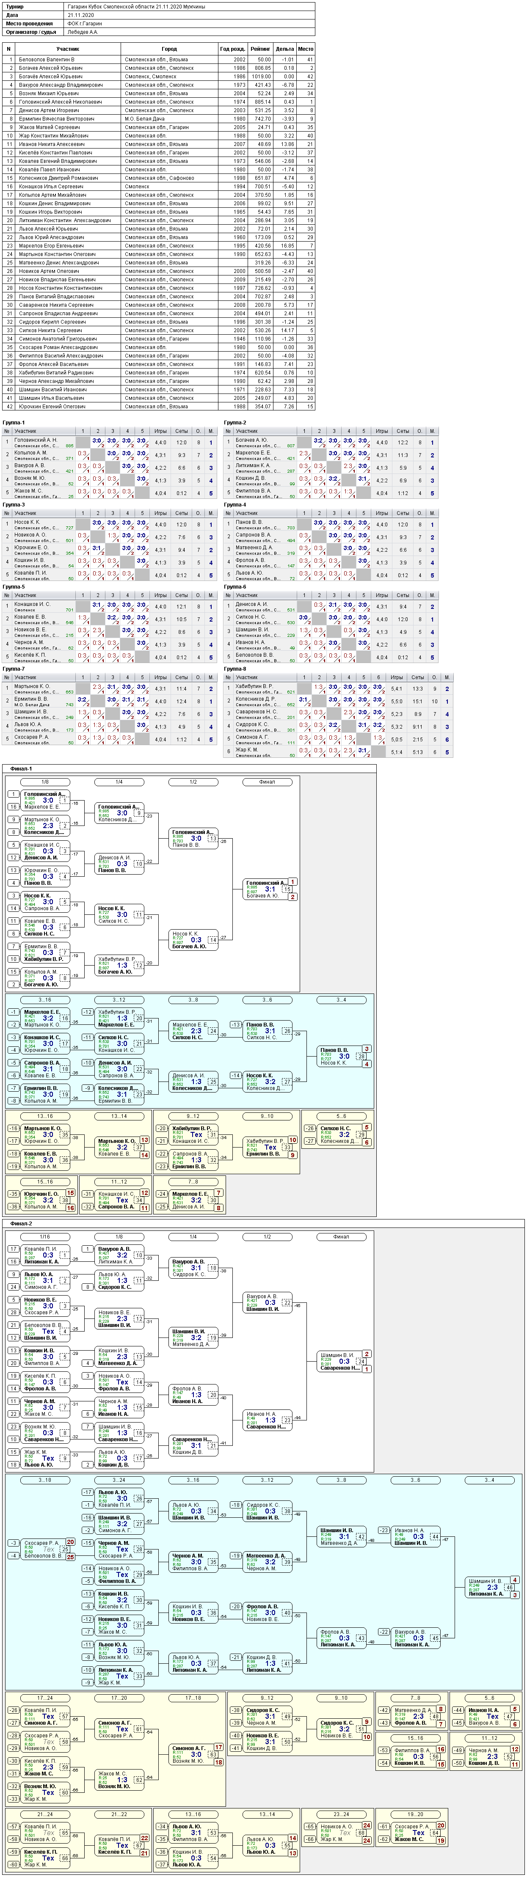Click the Дельта column header
This screenshot has height=1877, width=527.
pos(285,49)
